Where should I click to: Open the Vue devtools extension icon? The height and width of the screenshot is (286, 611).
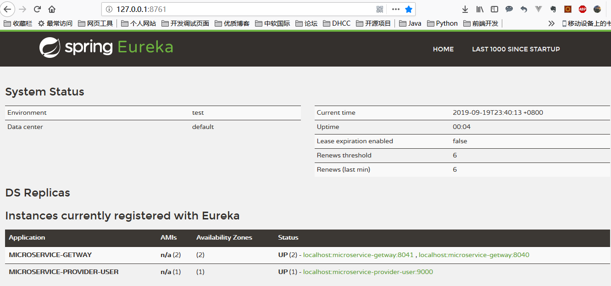click(539, 9)
